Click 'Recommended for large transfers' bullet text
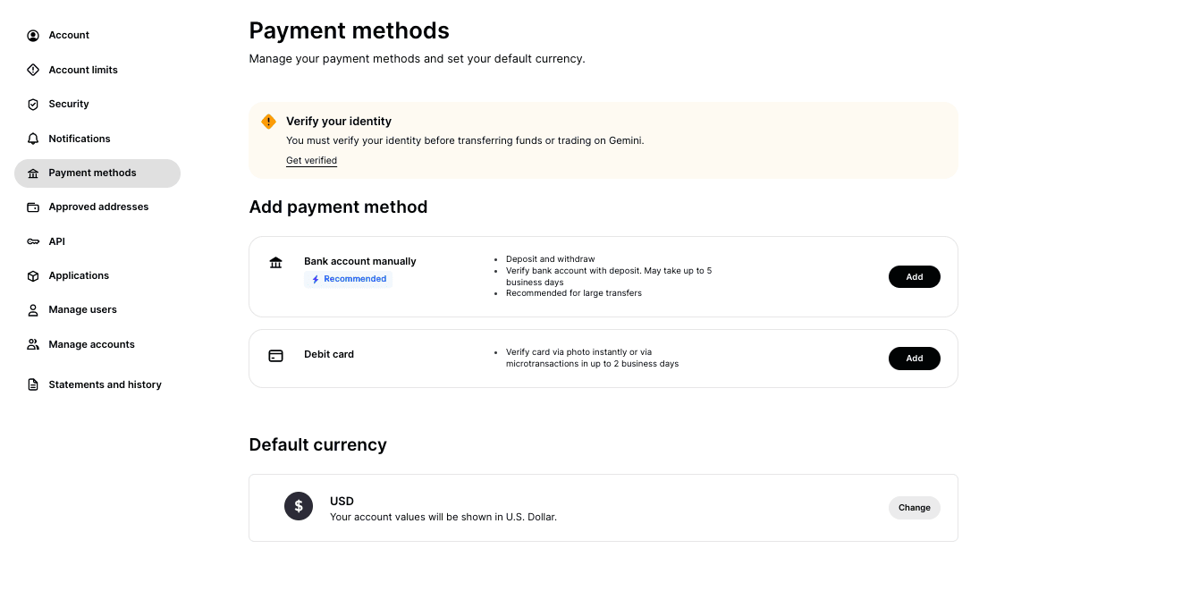 pyautogui.click(x=574, y=293)
